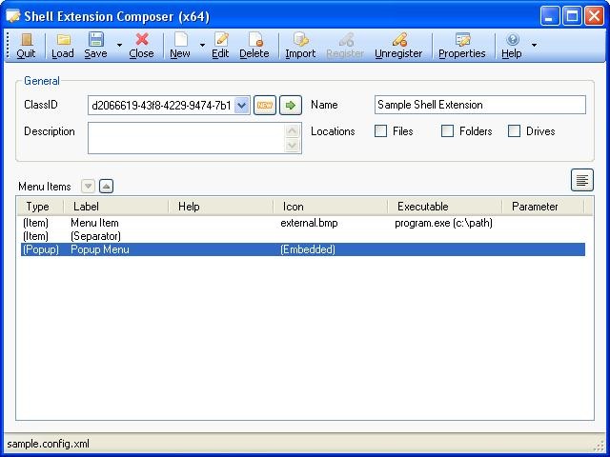Click the Register toolbar icon
This screenshot has width=610, height=457.
click(345, 46)
